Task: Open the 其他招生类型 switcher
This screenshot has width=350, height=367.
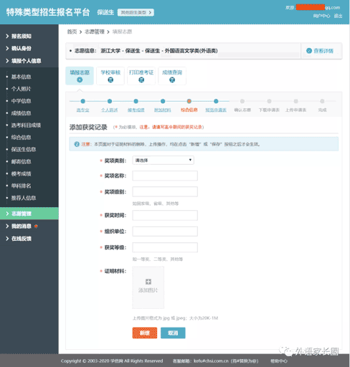Action: tap(136, 12)
